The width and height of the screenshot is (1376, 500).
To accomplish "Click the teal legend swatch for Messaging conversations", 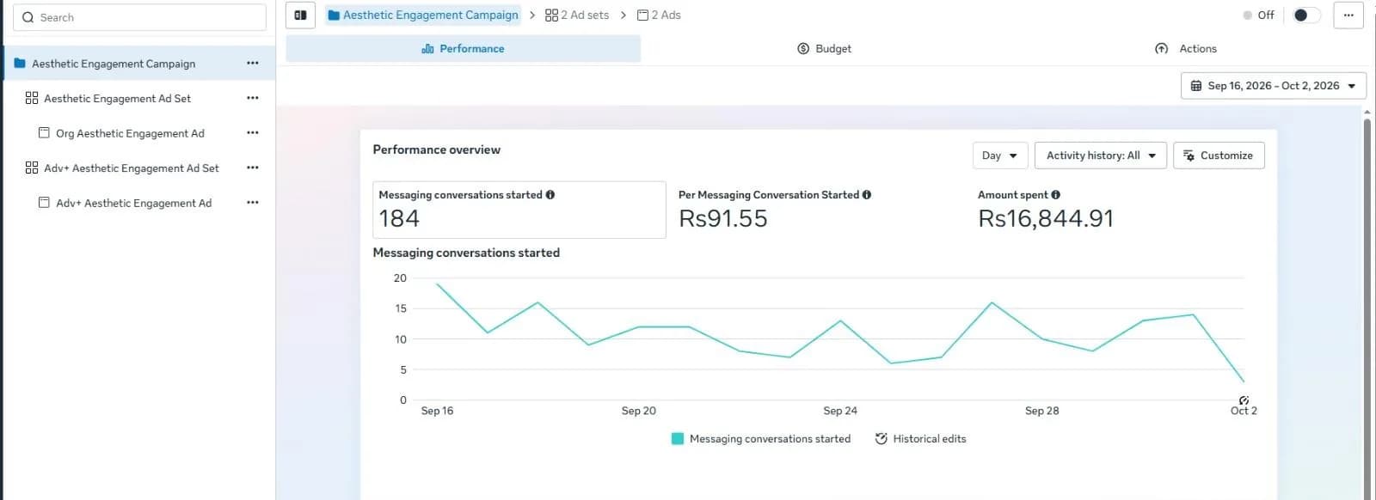I will click(x=678, y=439).
